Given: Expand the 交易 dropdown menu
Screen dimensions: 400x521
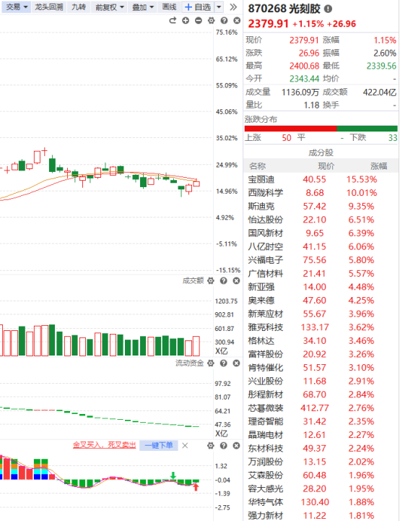Looking at the screenshot, I should [x=17, y=7].
